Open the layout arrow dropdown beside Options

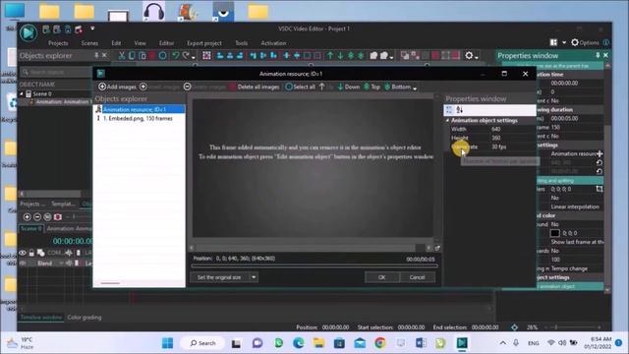tap(564, 42)
